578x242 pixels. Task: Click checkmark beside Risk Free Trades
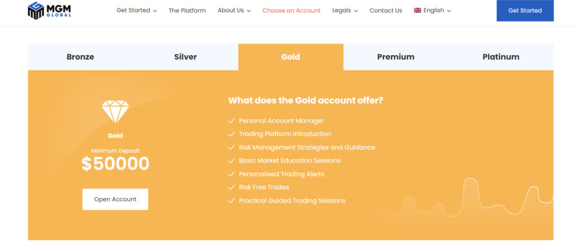click(231, 187)
